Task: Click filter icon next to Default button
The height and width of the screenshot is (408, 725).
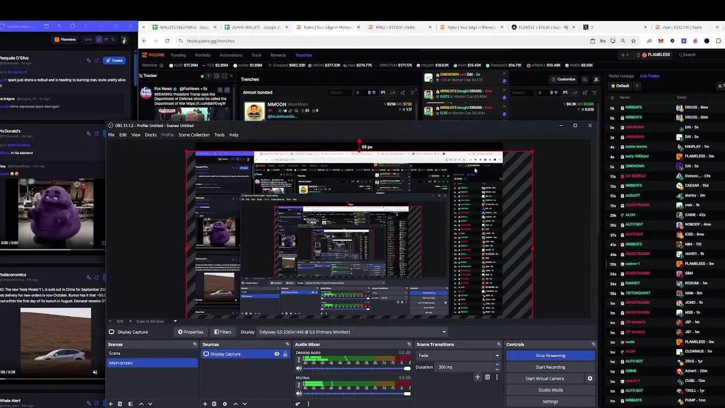Action: point(637,86)
